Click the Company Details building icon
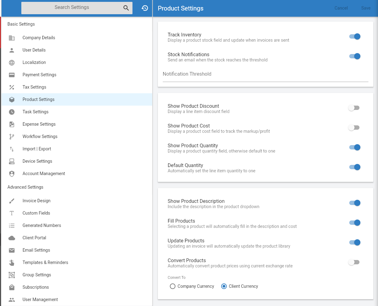This screenshot has height=306, width=378. pos(12,38)
